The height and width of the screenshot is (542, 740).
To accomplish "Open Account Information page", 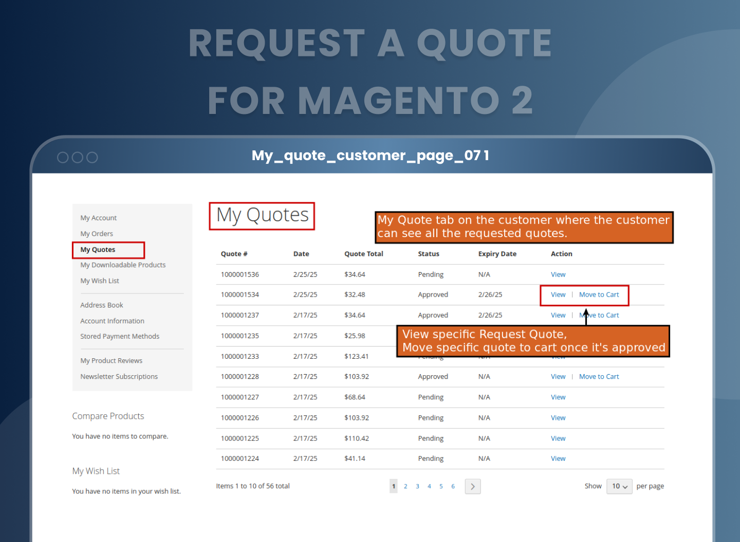I will tap(112, 321).
